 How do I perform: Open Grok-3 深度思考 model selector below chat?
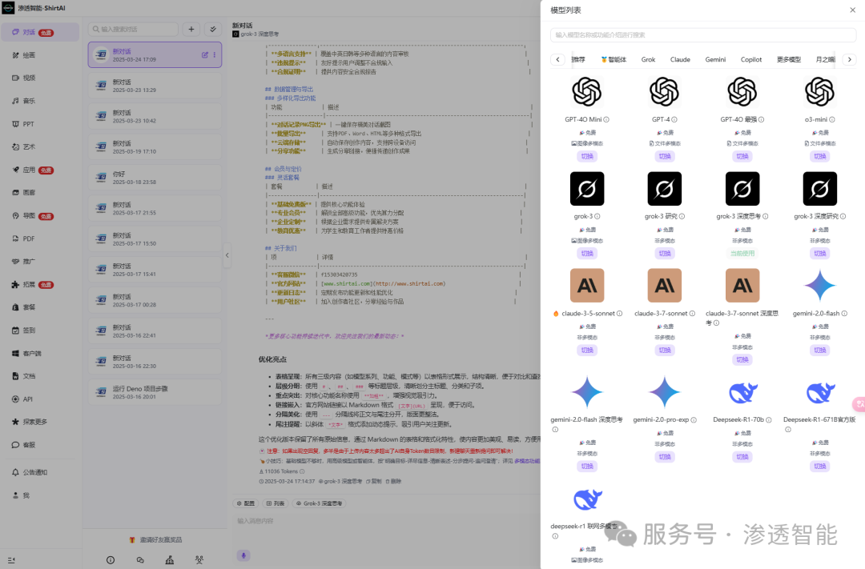pyautogui.click(x=319, y=503)
